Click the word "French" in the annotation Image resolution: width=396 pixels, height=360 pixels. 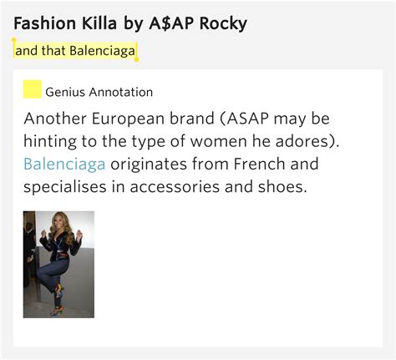point(259,164)
